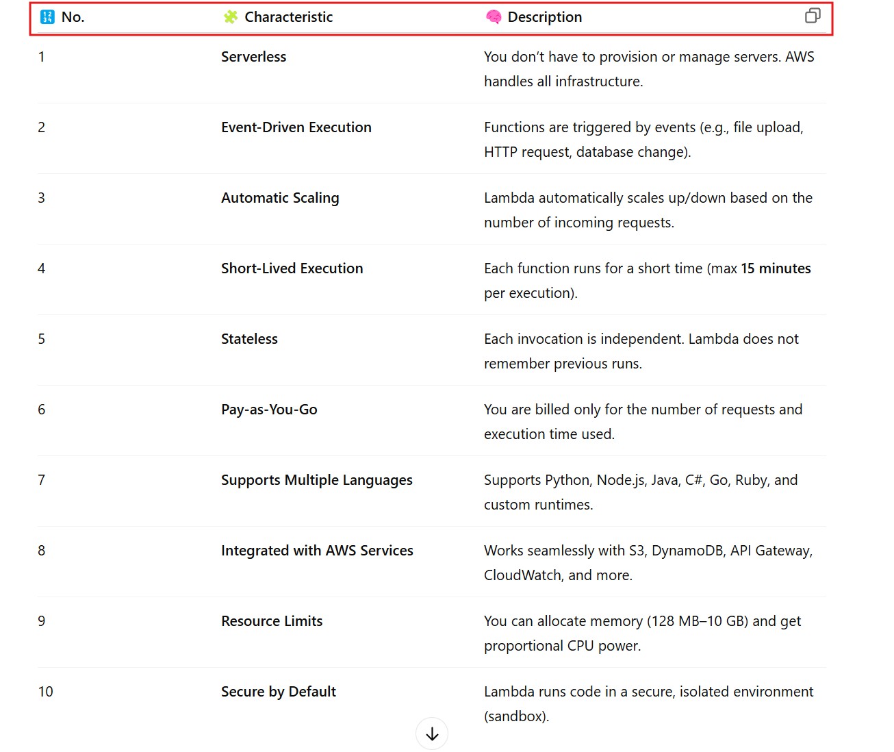
Task: Click the row number 7 cell
Action: click(42, 480)
